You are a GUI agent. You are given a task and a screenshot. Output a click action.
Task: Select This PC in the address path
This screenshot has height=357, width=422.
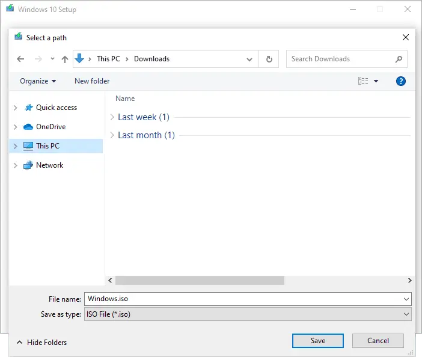108,59
